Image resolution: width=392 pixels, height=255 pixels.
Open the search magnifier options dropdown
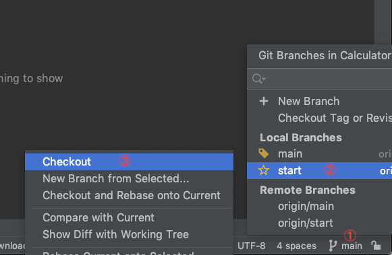pyautogui.click(x=259, y=79)
